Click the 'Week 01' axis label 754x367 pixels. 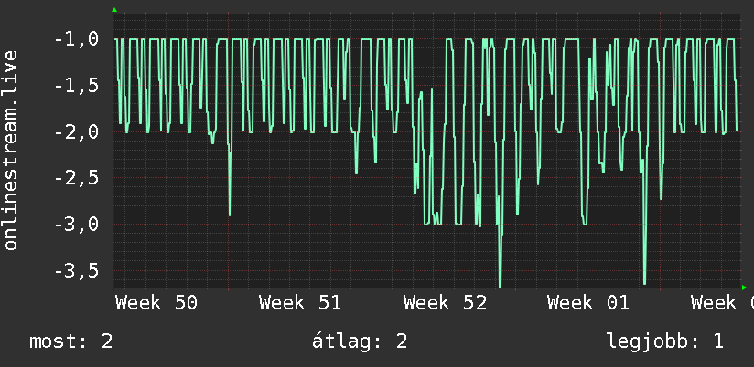pyautogui.click(x=588, y=303)
